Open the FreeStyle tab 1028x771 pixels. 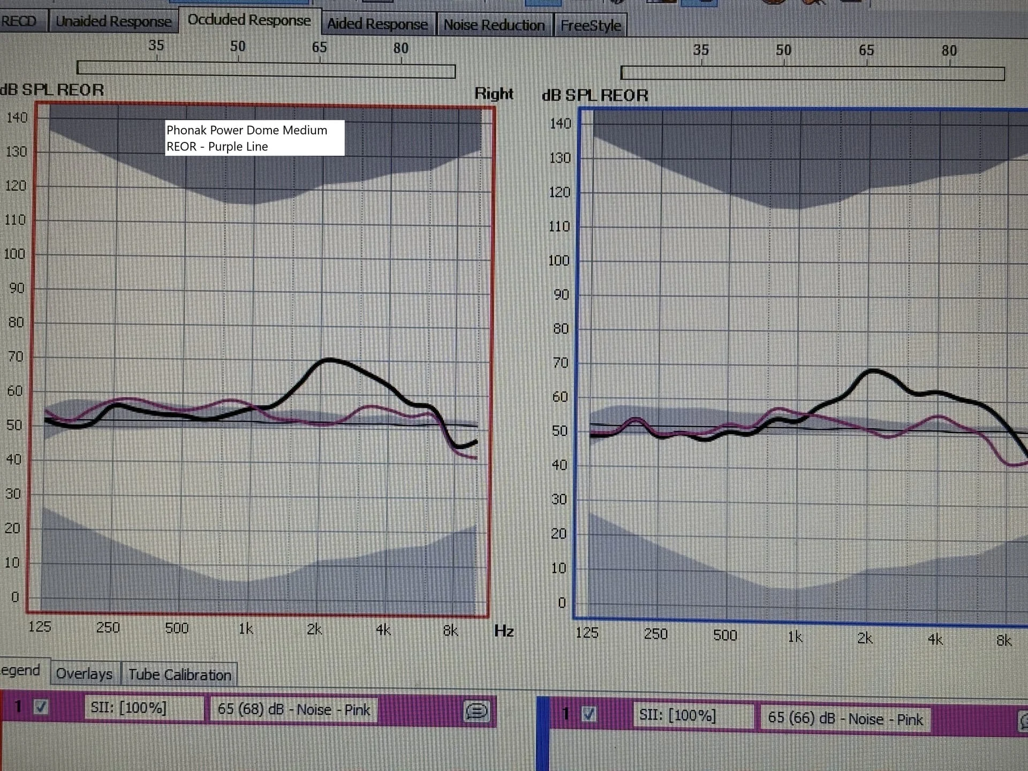click(591, 26)
